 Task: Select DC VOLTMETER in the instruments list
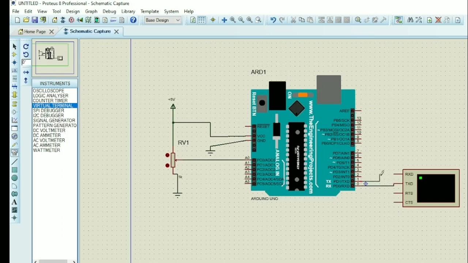(x=55, y=130)
